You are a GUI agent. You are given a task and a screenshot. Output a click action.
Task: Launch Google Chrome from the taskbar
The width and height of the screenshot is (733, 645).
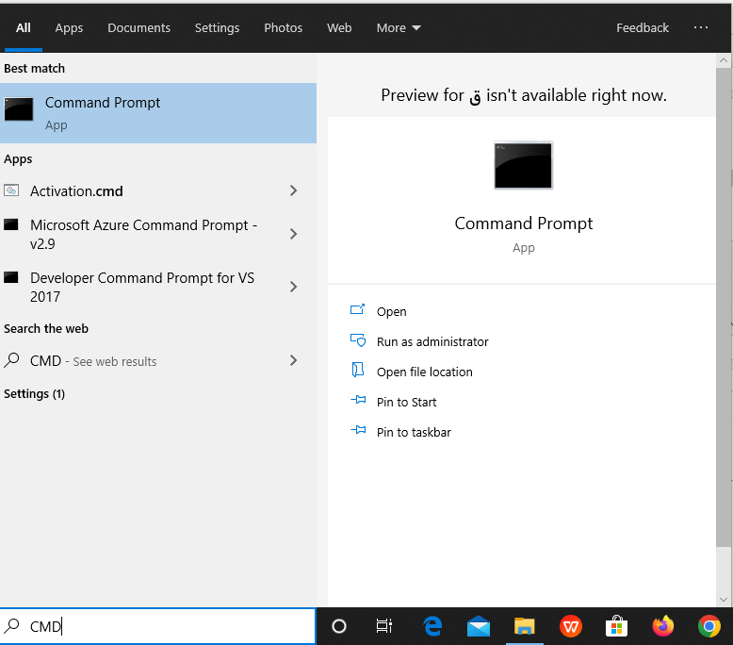(709, 626)
